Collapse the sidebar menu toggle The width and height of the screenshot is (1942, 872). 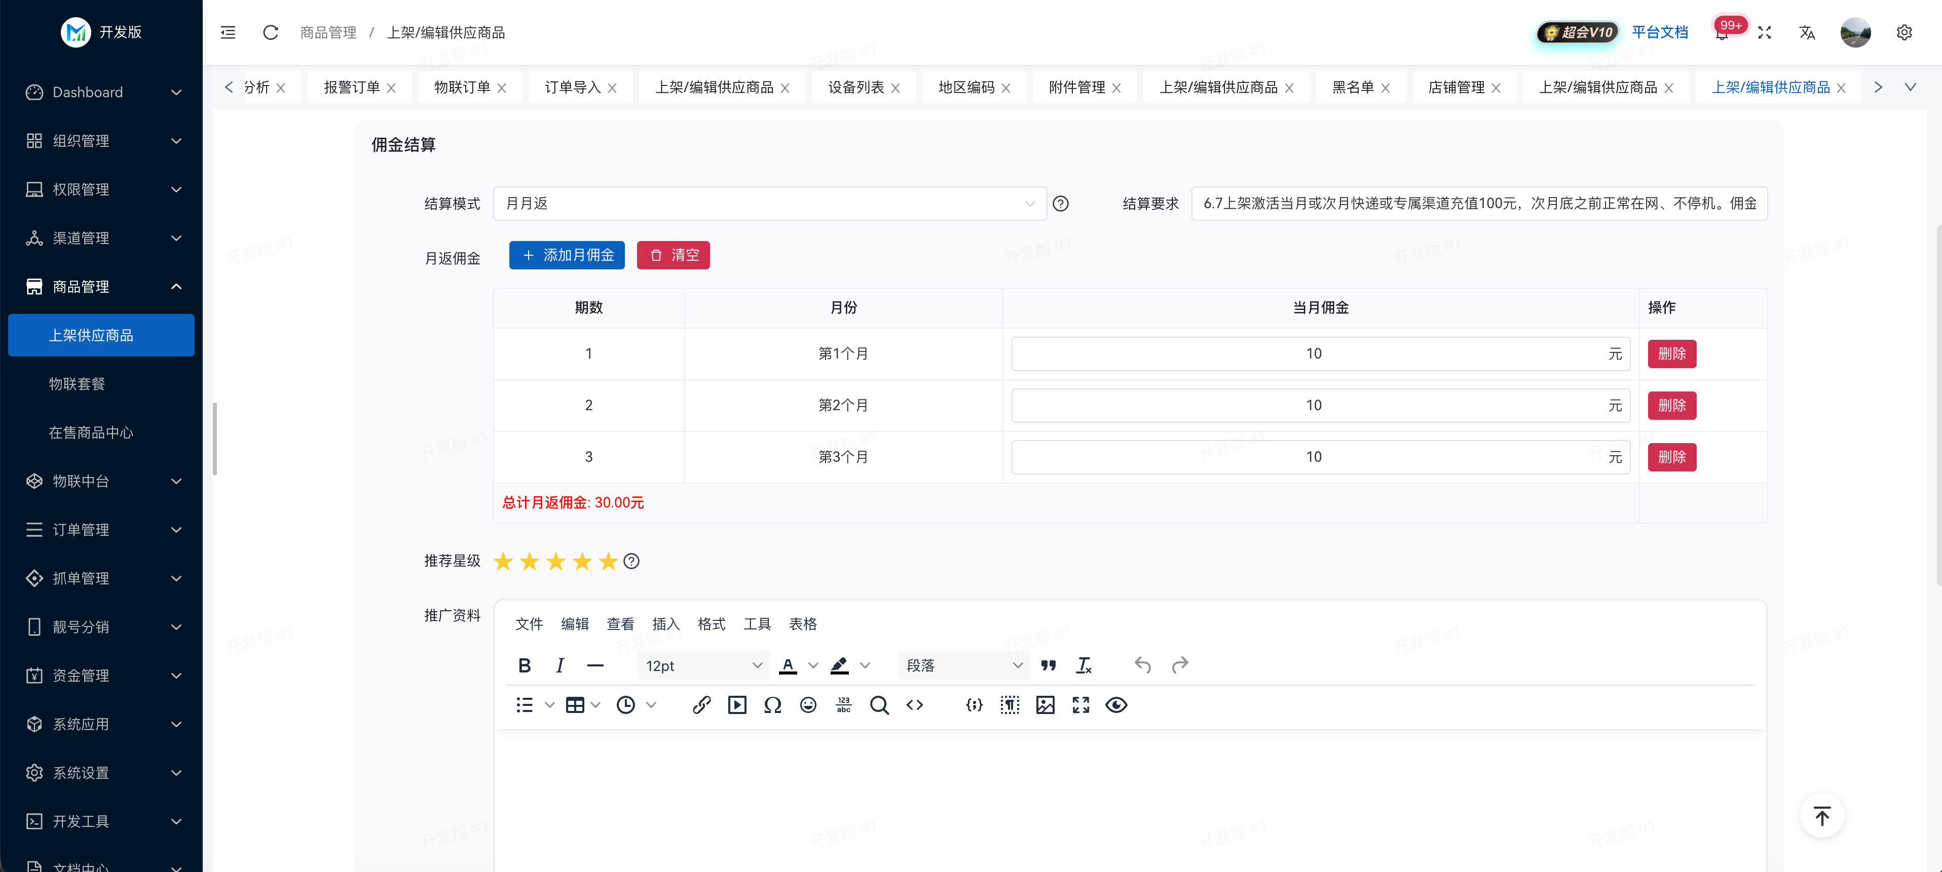tap(228, 32)
